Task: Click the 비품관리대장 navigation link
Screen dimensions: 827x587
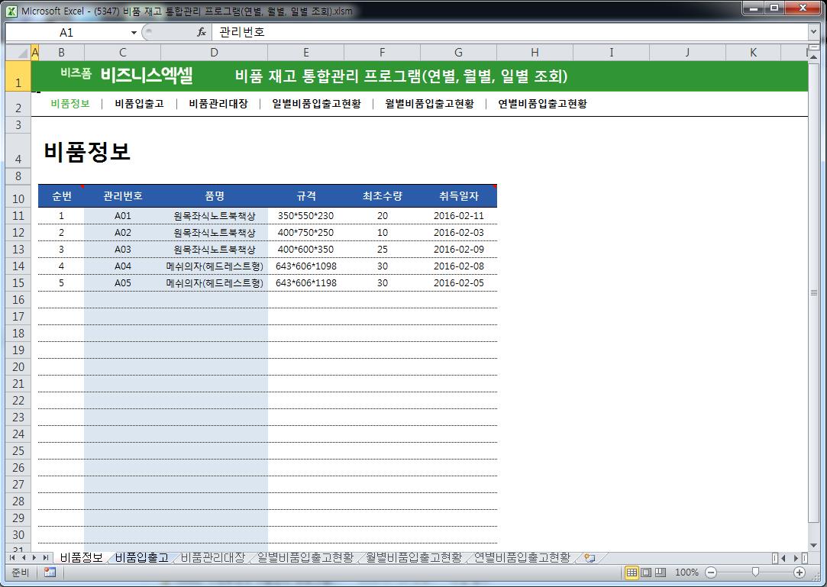Action: (218, 104)
